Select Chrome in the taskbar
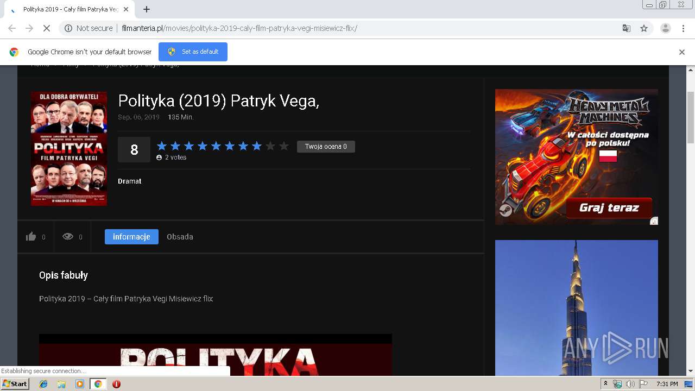Viewport: 695px width, 391px height. pos(98,384)
